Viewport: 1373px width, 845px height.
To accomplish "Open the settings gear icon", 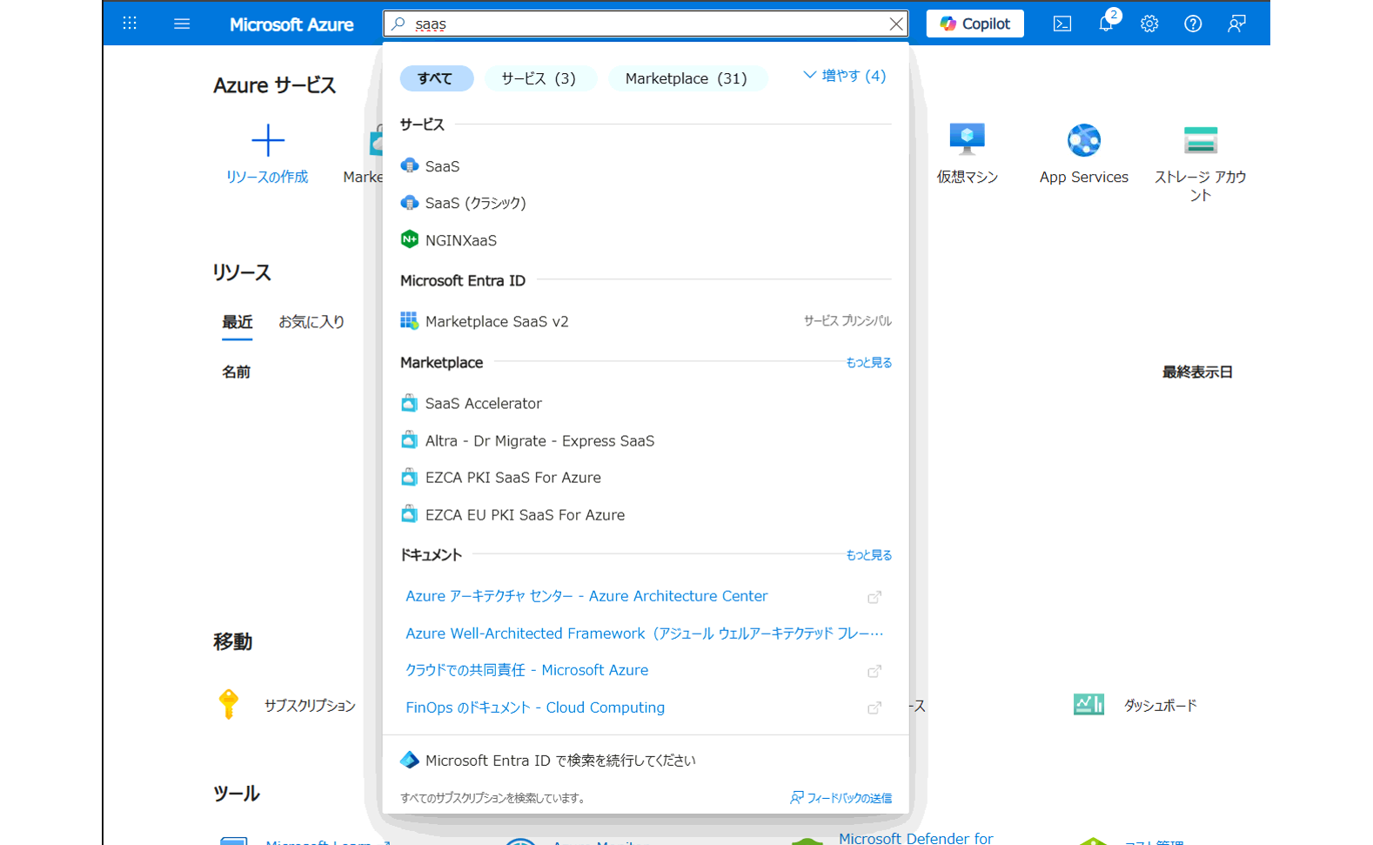I will [x=1149, y=23].
